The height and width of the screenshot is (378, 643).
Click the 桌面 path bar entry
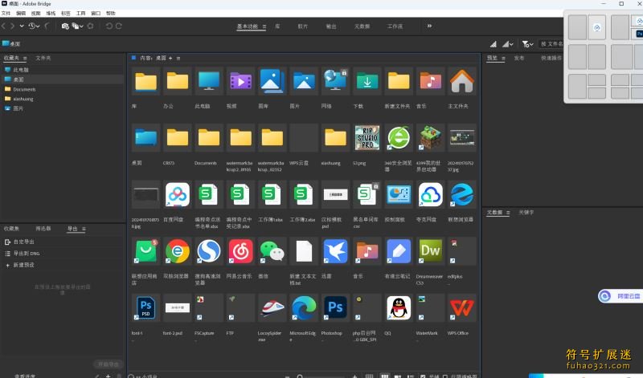(x=11, y=43)
